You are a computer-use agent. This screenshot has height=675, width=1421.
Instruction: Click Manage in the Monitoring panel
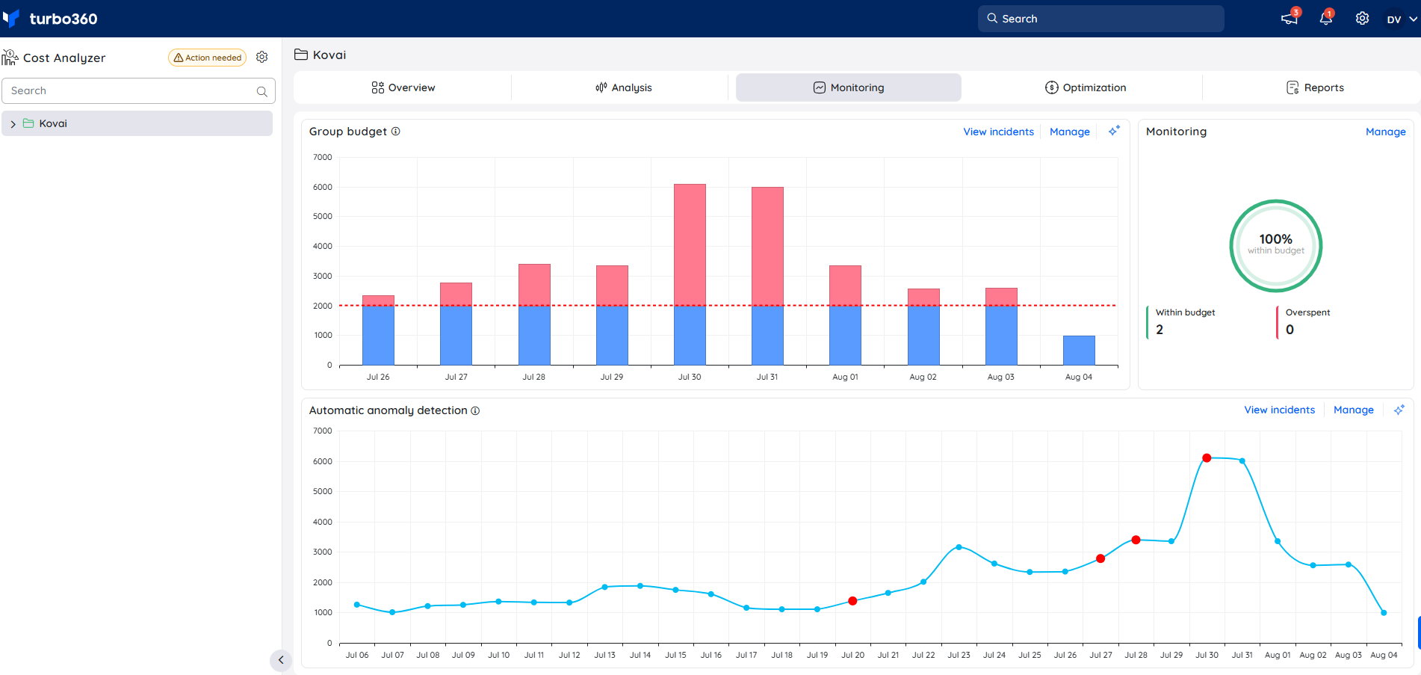[1386, 132]
